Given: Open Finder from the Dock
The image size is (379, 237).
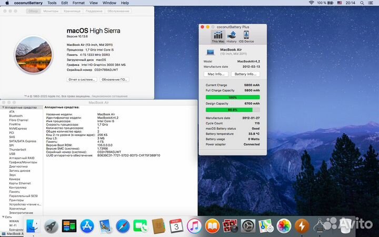Looking at the screenshot, I should (x=33, y=226).
